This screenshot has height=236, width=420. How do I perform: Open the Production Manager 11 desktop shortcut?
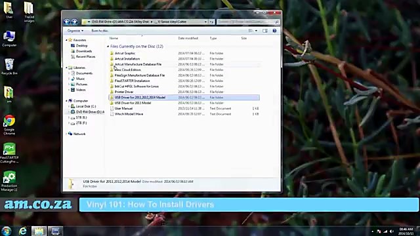pyautogui.click(x=9, y=181)
